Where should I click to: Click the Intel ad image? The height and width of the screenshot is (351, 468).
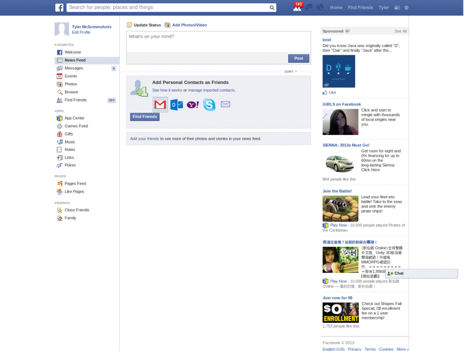(339, 71)
